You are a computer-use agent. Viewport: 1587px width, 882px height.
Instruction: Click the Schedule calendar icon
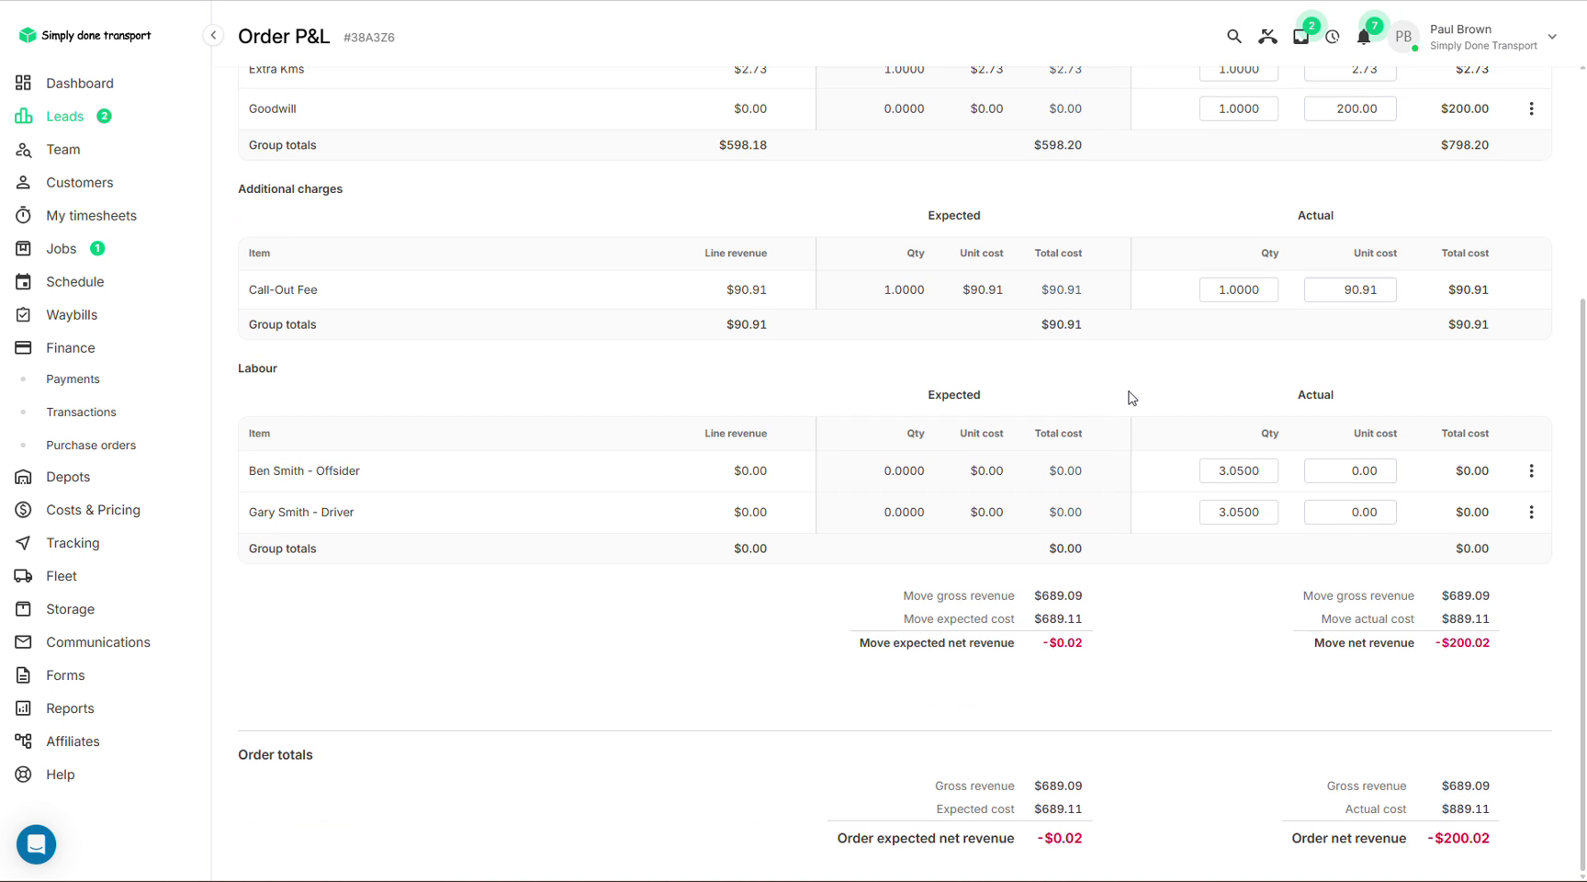tap(23, 281)
